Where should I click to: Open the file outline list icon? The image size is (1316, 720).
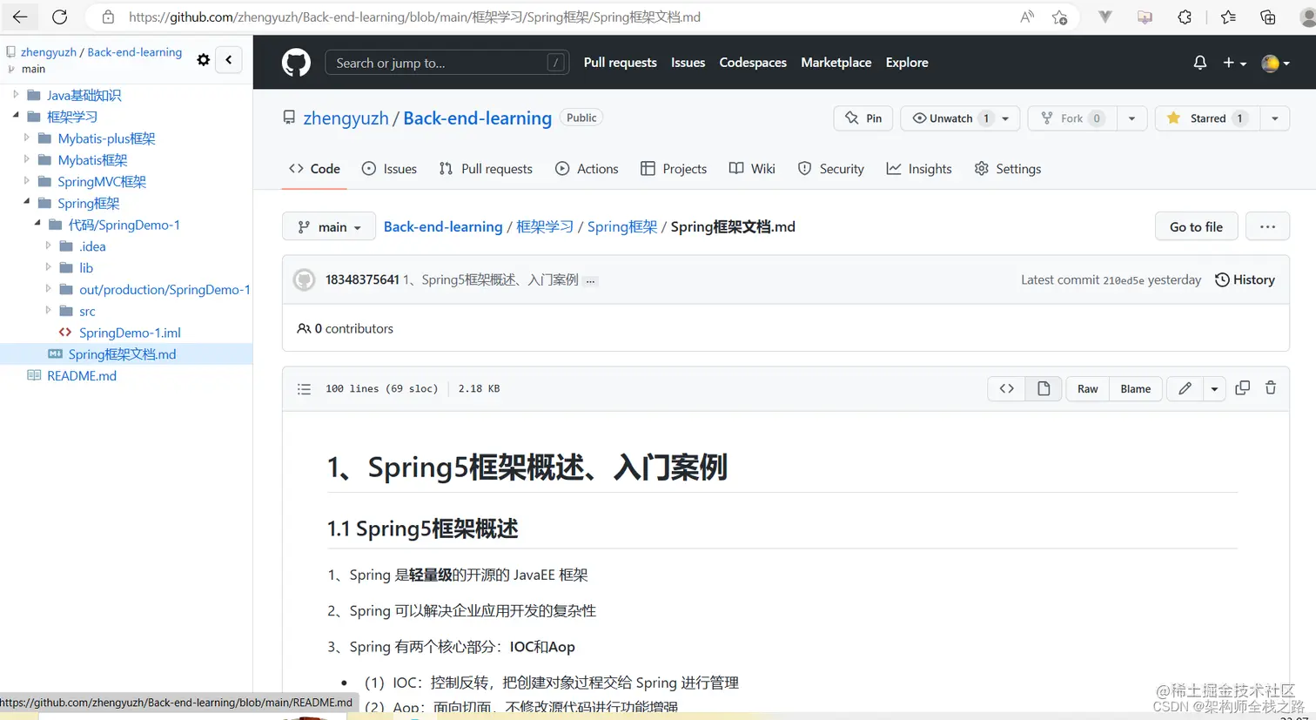(304, 389)
